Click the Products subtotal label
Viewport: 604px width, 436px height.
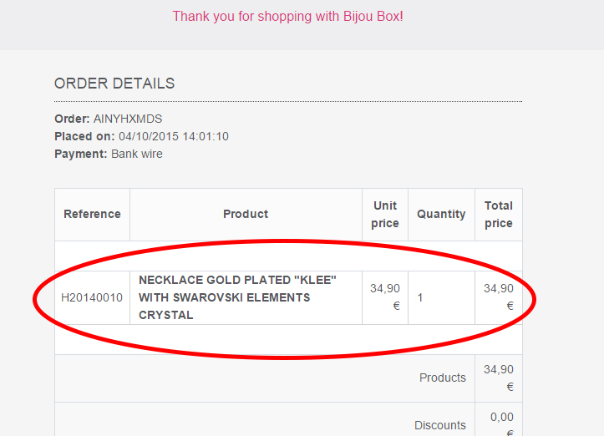(443, 378)
